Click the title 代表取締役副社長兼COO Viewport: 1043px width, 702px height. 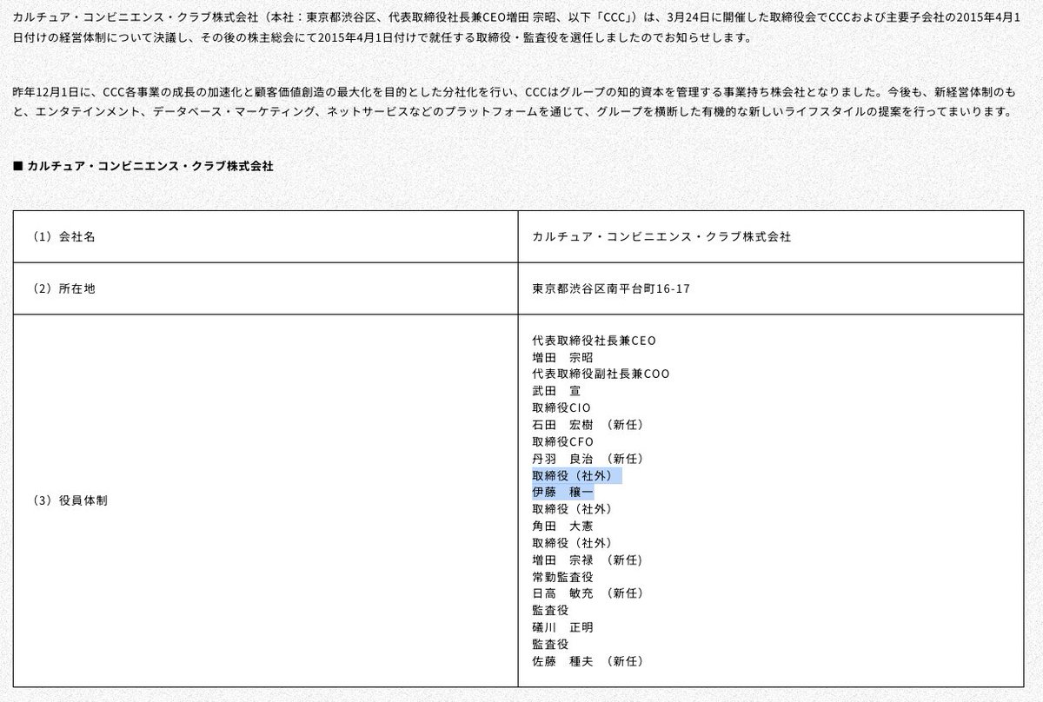601,374
